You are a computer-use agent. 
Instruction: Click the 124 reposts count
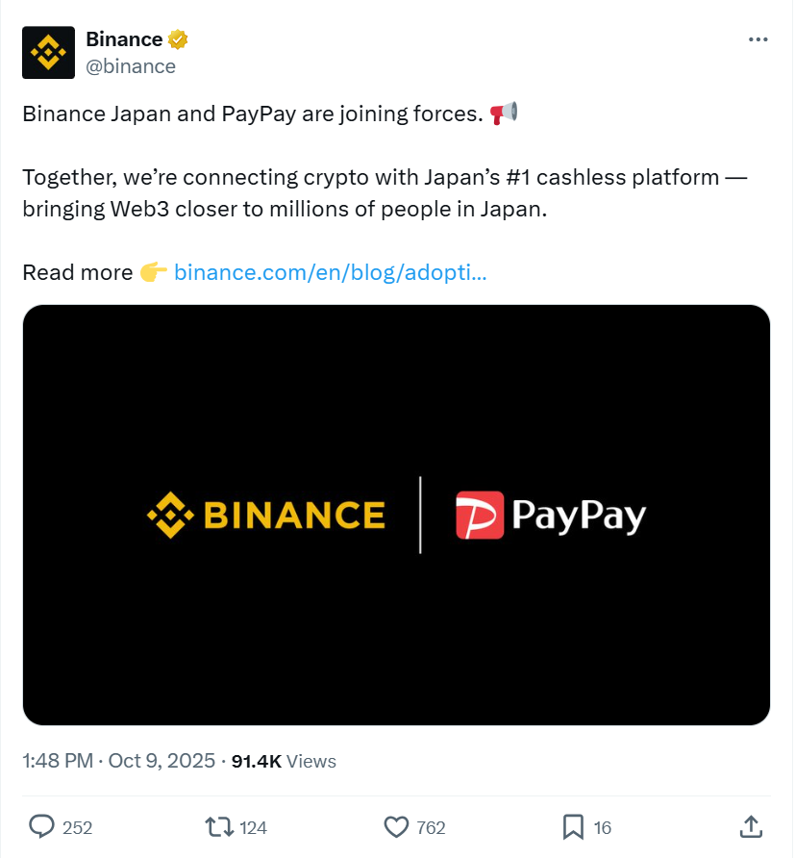coord(253,827)
